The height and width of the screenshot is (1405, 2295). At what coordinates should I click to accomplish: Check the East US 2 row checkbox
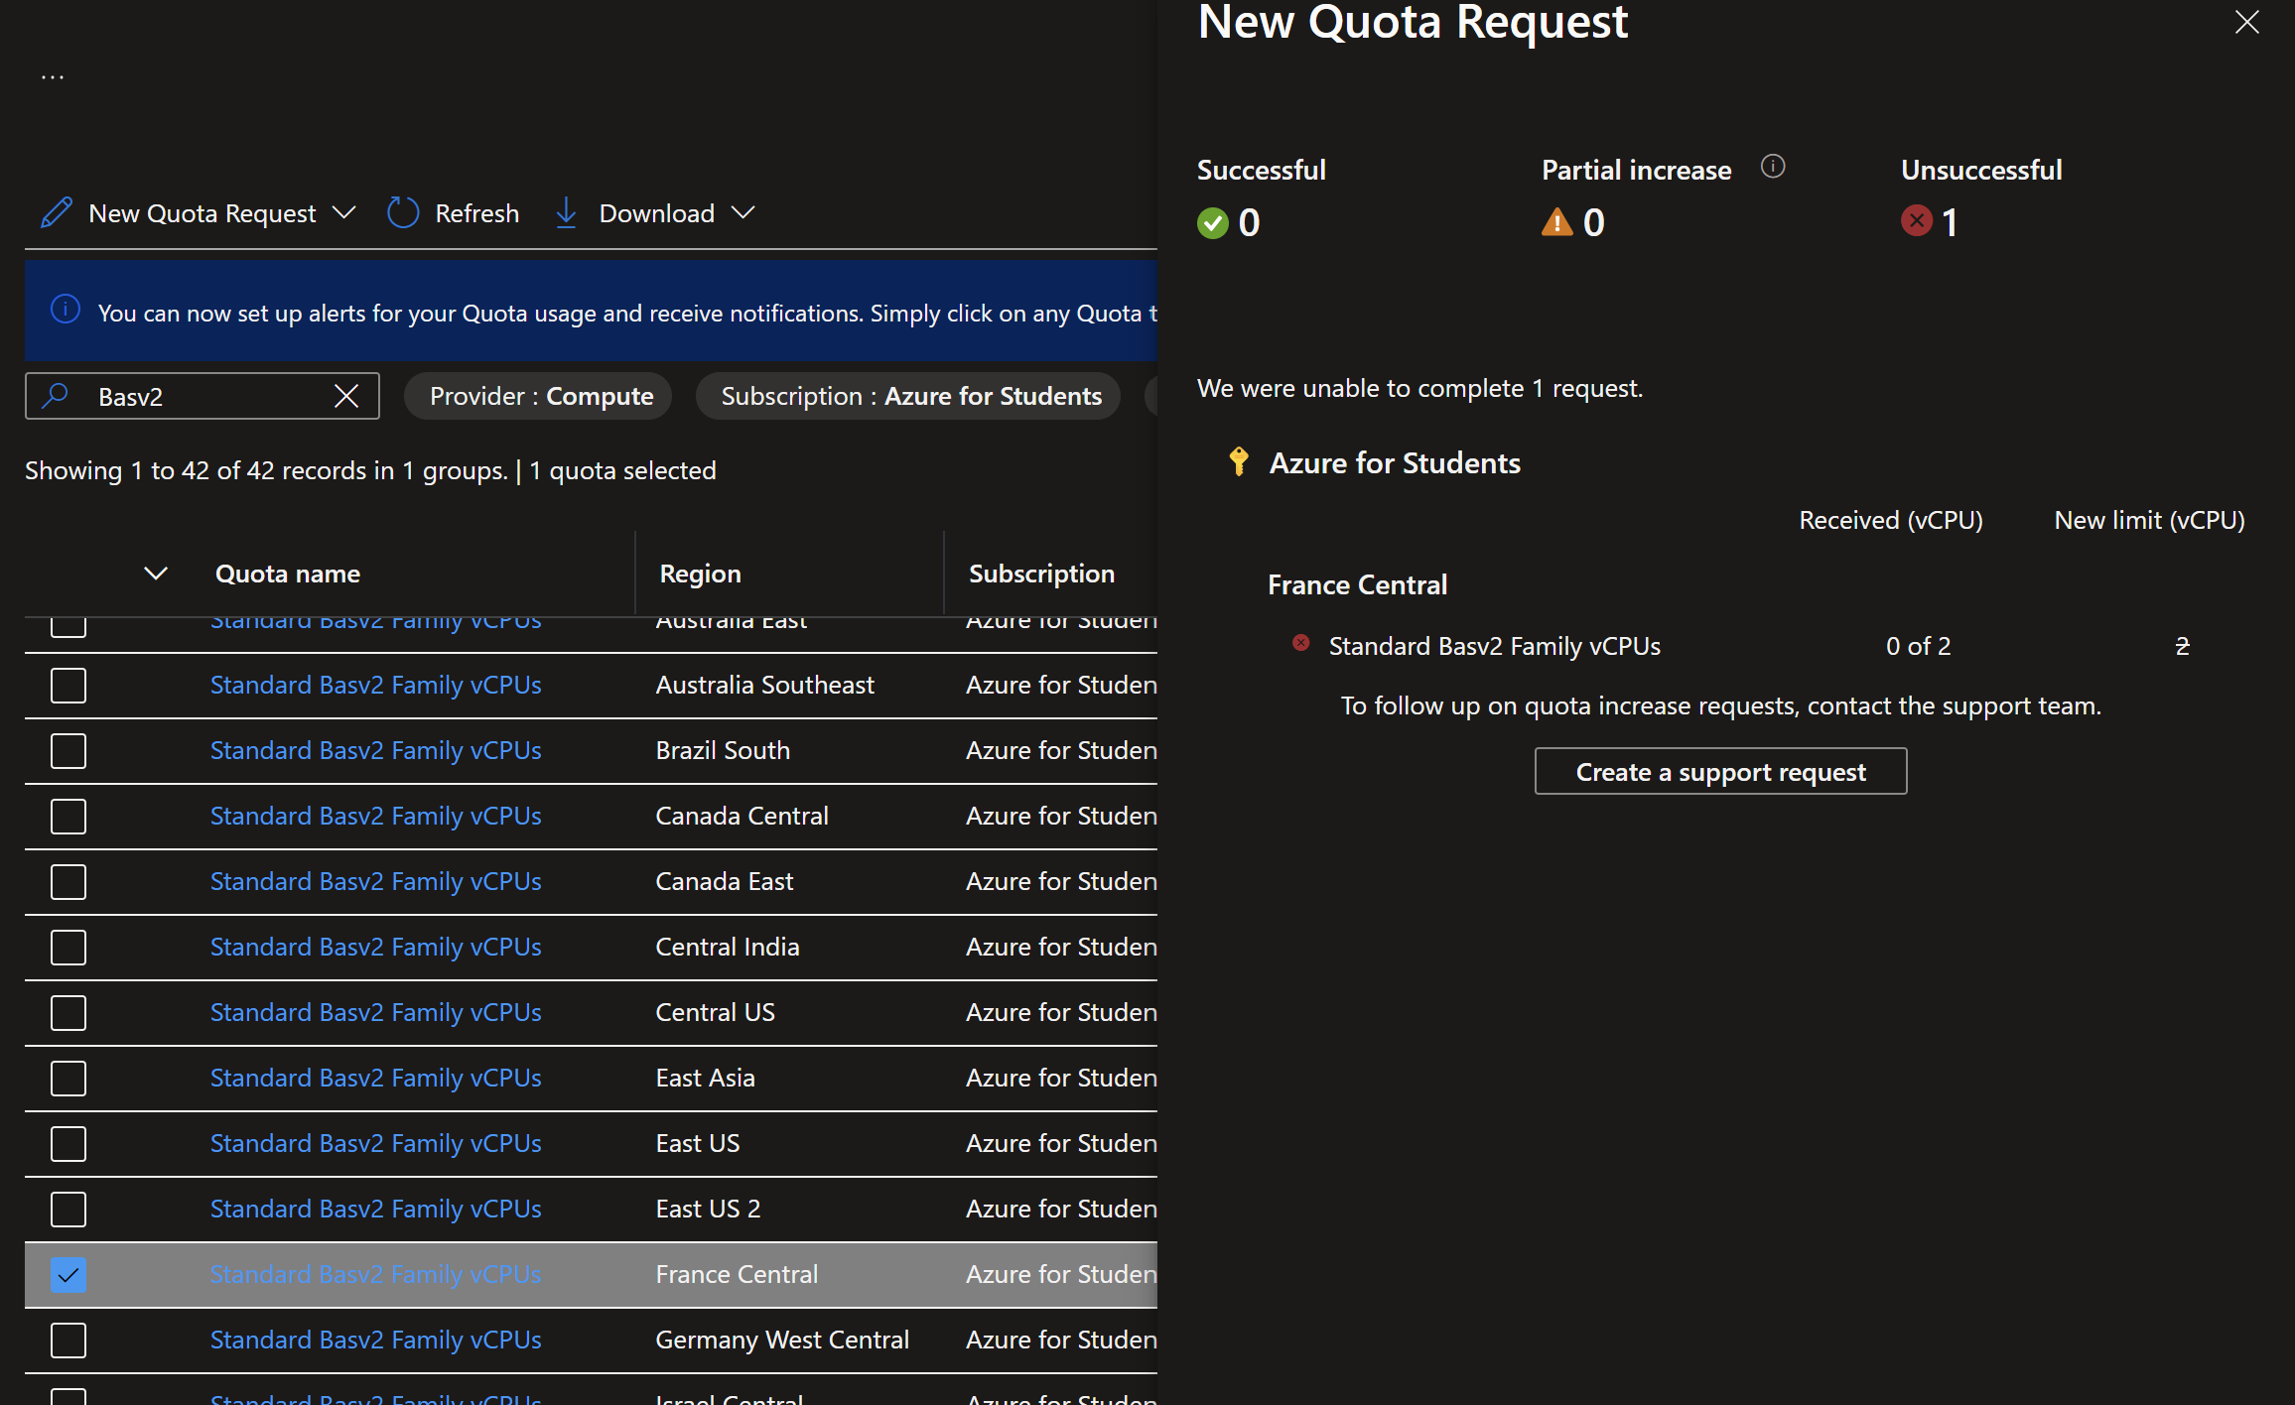pos(68,1210)
